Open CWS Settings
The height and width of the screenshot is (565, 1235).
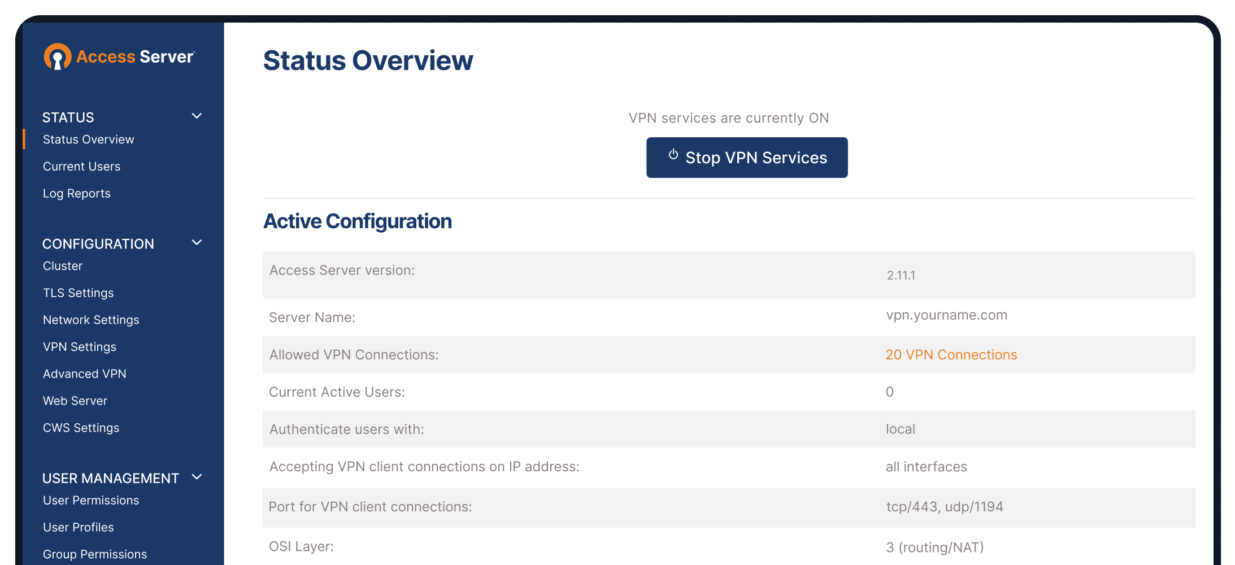click(81, 428)
